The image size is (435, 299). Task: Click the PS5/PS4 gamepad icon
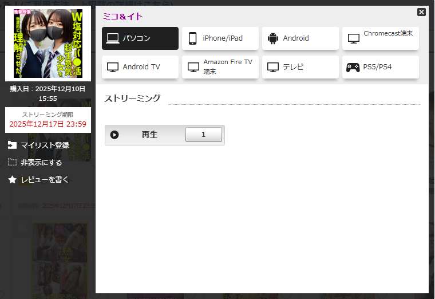(353, 67)
